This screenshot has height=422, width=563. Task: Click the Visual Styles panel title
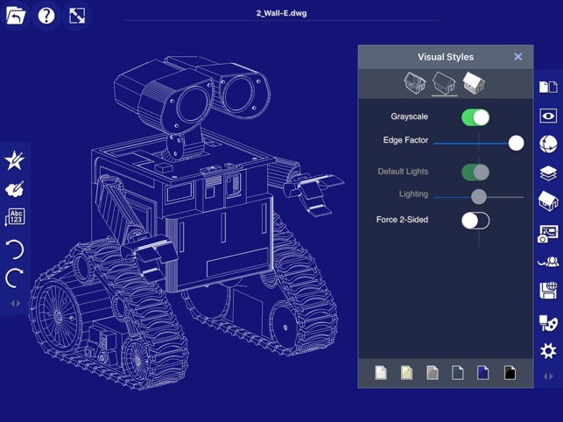pos(446,57)
